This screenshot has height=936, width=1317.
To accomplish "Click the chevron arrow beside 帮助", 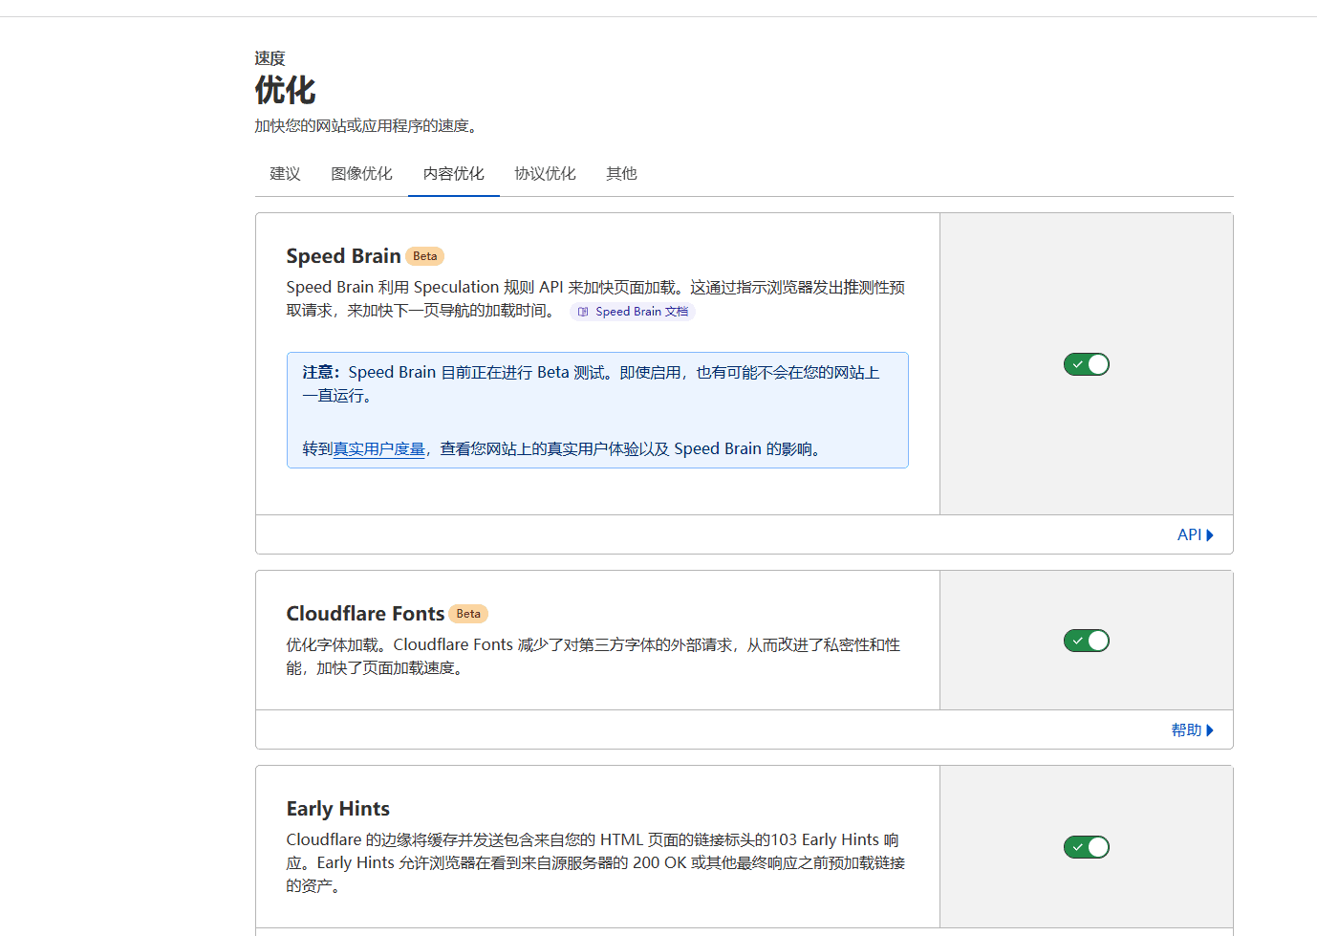I will click(x=1212, y=729).
